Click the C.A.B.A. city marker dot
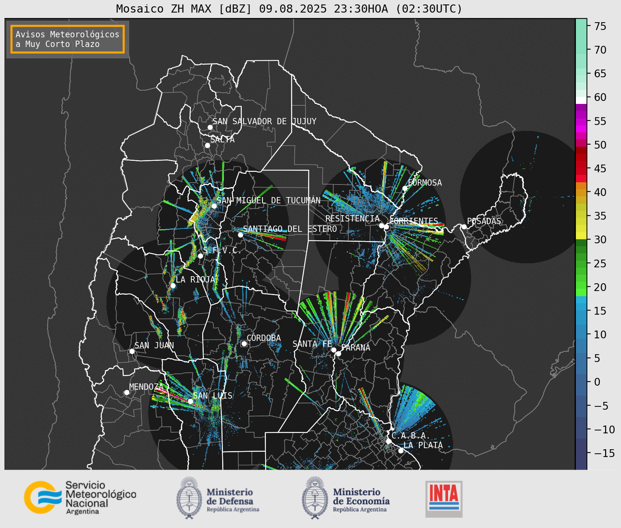This screenshot has height=528, width=621. [388, 441]
